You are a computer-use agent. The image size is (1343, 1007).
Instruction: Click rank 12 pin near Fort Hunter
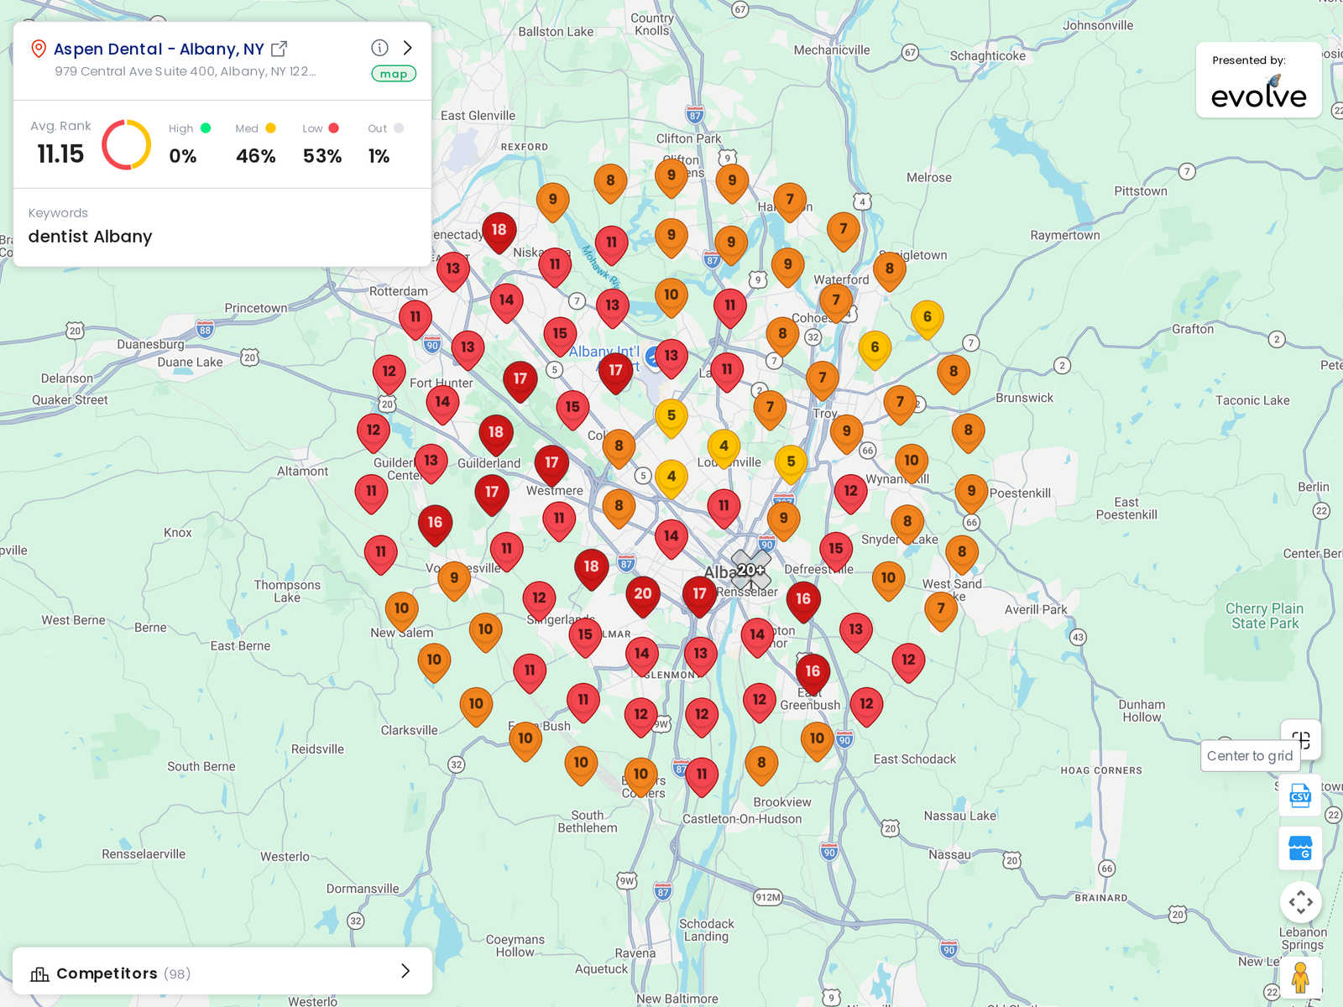pyautogui.click(x=389, y=373)
